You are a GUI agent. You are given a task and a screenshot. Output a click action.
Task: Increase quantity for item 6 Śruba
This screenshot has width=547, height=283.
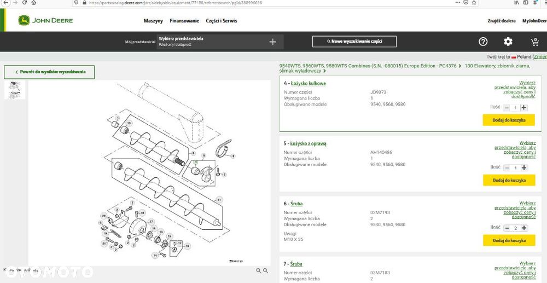[x=523, y=228]
